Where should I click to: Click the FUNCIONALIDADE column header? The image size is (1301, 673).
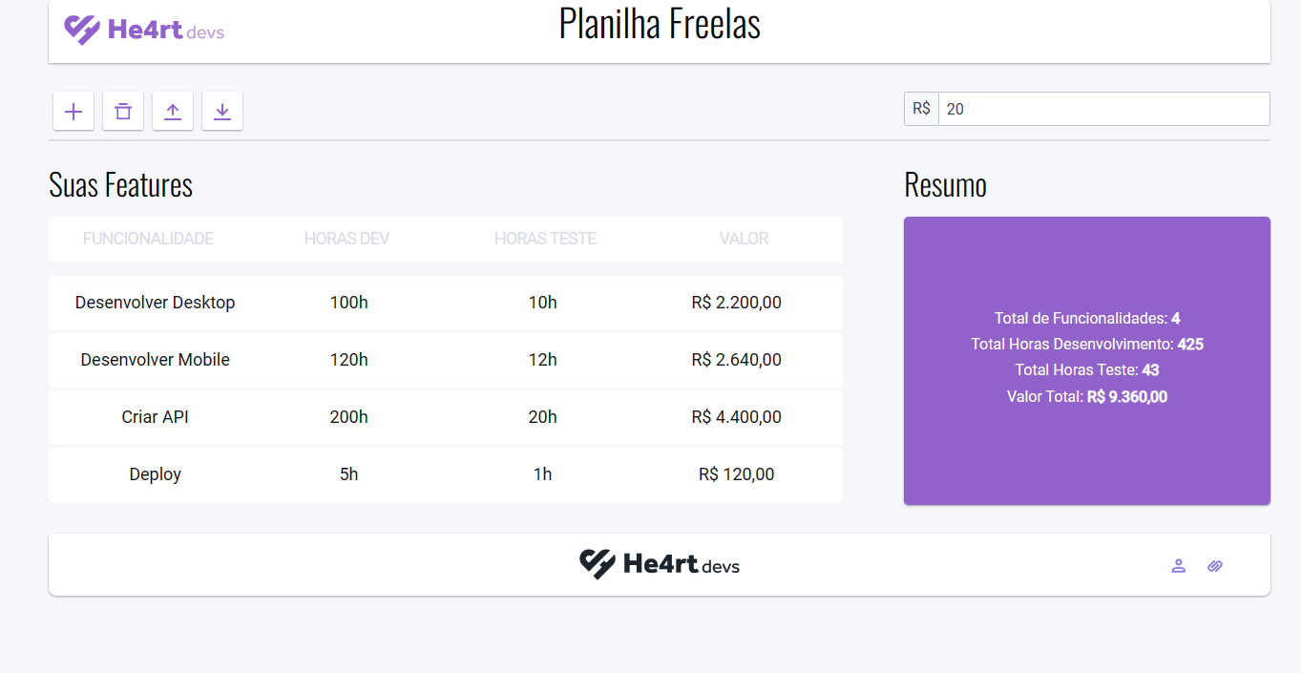(148, 239)
